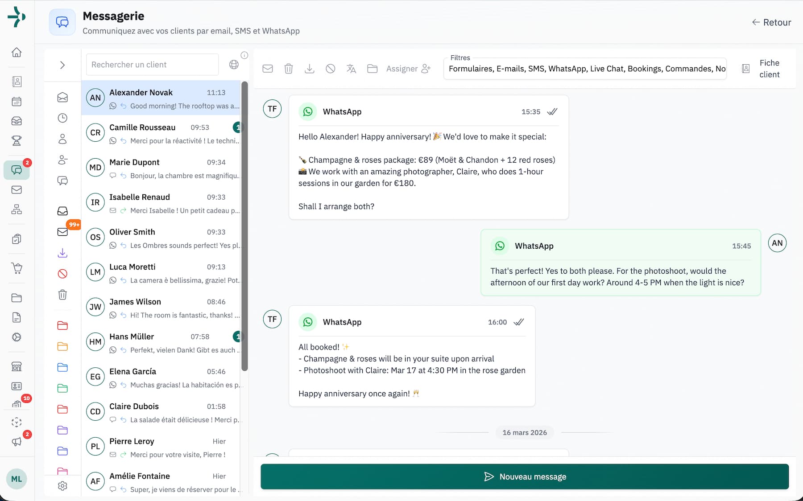Select the red folder label

[x=62, y=325]
